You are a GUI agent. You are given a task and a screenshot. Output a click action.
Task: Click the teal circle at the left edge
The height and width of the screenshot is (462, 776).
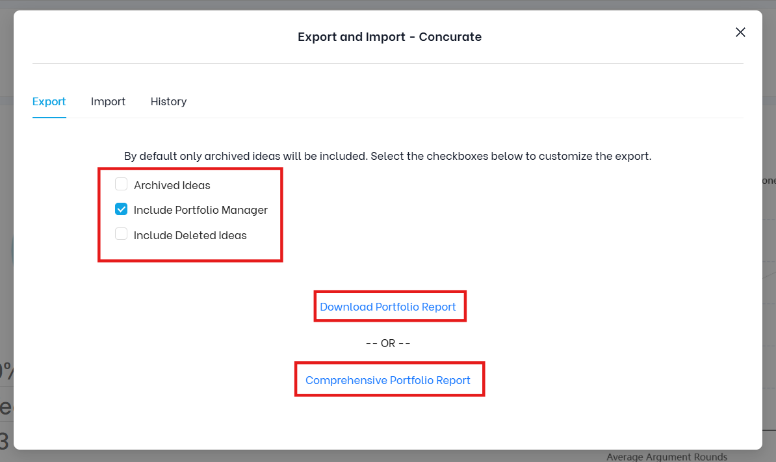(x=12, y=250)
